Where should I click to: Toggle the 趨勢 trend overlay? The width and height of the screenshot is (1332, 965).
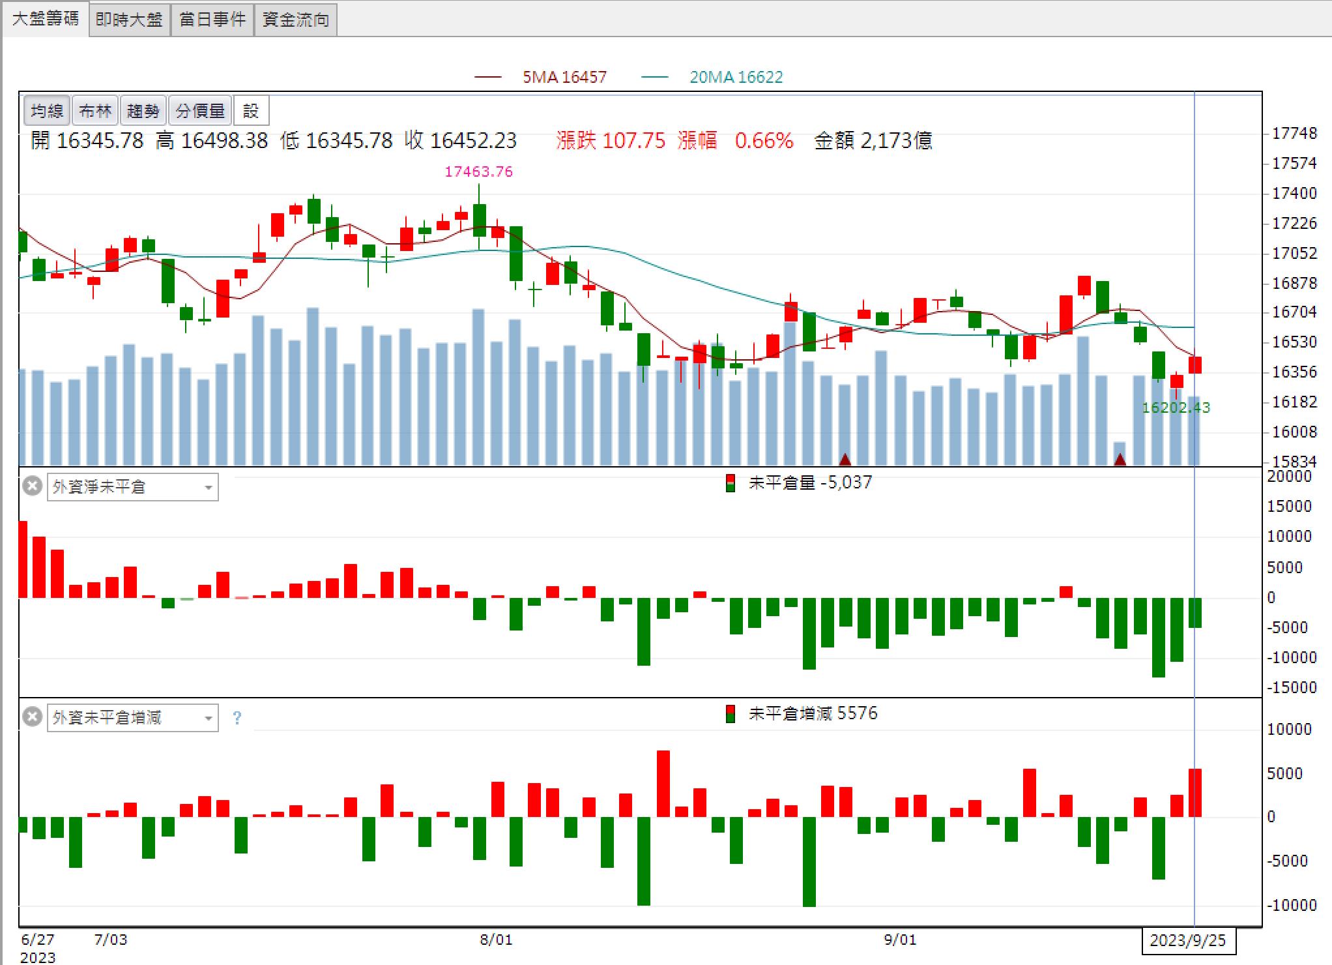(x=143, y=111)
